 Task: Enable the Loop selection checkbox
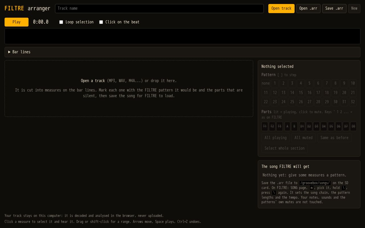click(61, 22)
